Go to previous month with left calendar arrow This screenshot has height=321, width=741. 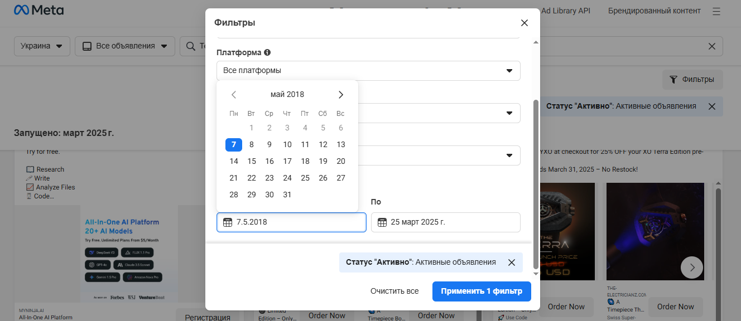[234, 94]
